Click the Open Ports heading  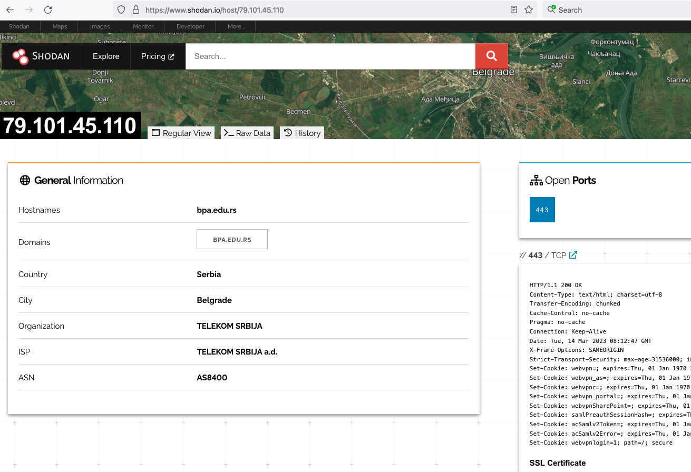click(570, 180)
